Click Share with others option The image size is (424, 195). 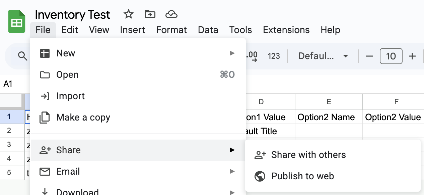[x=308, y=155]
